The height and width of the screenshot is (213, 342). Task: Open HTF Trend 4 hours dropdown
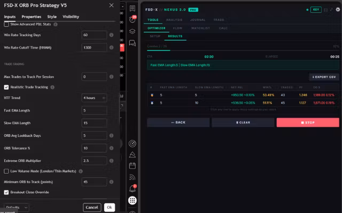[94, 98]
